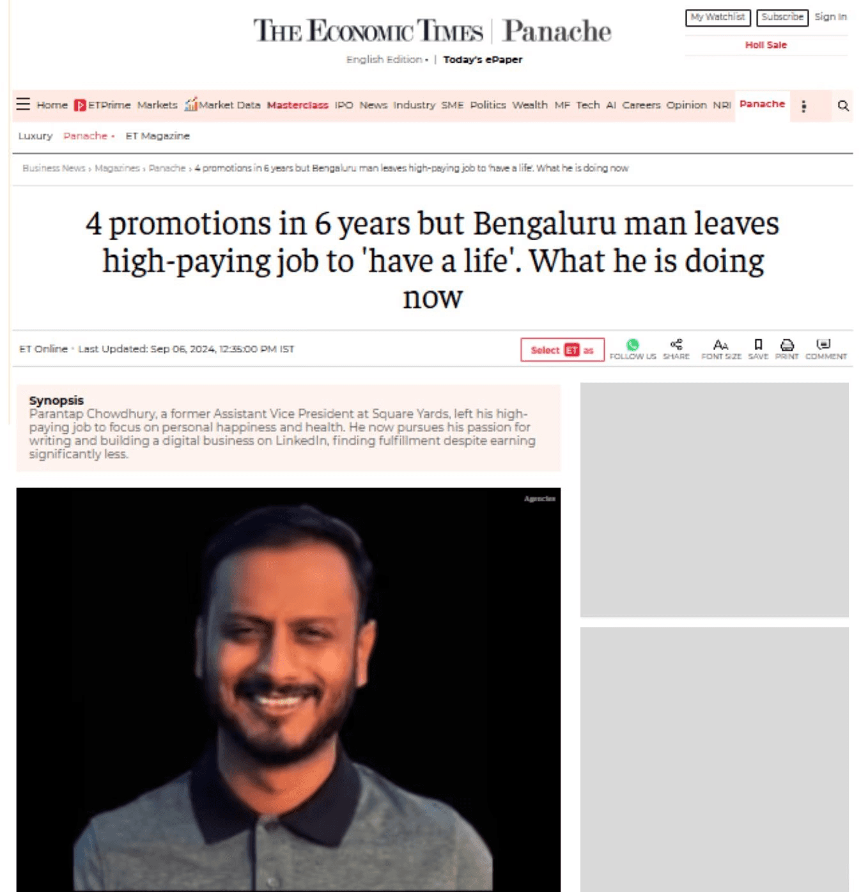Open the Markets menu item
Image resolution: width=861 pixels, height=892 pixels.
[157, 105]
